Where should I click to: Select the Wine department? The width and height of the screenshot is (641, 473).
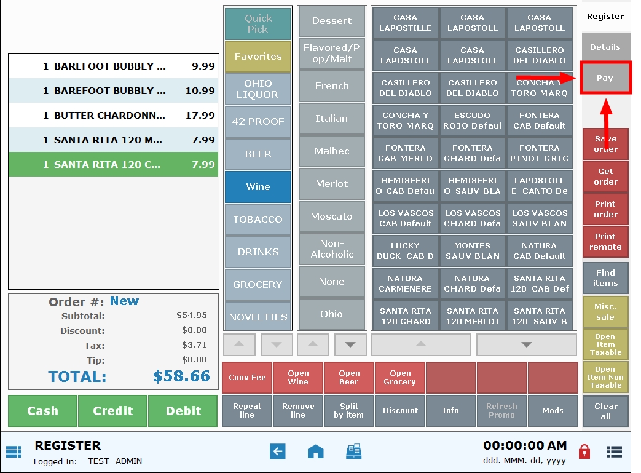258,186
